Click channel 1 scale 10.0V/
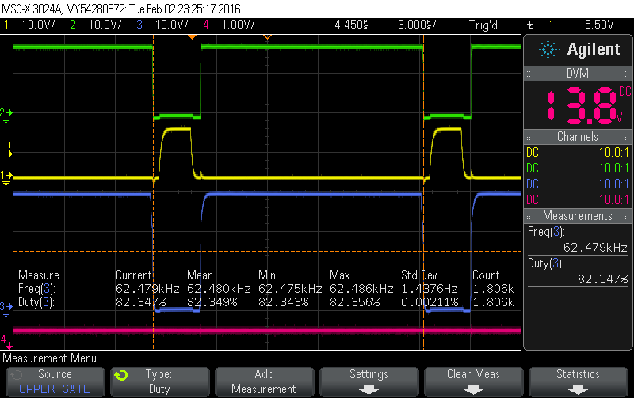Image resolution: width=634 pixels, height=398 pixels. point(38,25)
